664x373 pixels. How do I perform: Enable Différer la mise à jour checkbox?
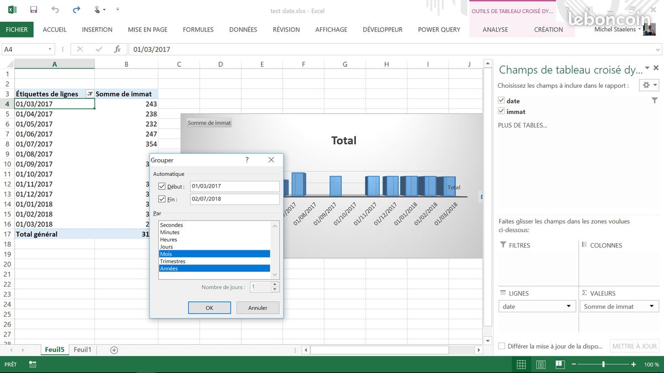(502, 346)
